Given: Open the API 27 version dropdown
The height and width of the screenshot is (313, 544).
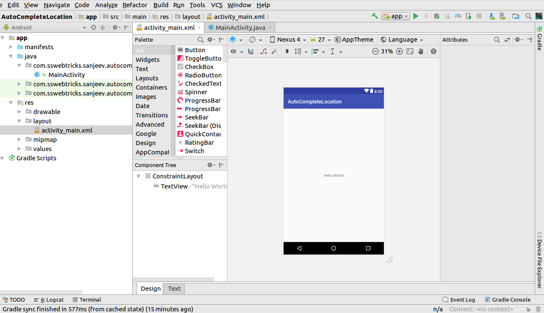Looking at the screenshot, I should click(319, 39).
